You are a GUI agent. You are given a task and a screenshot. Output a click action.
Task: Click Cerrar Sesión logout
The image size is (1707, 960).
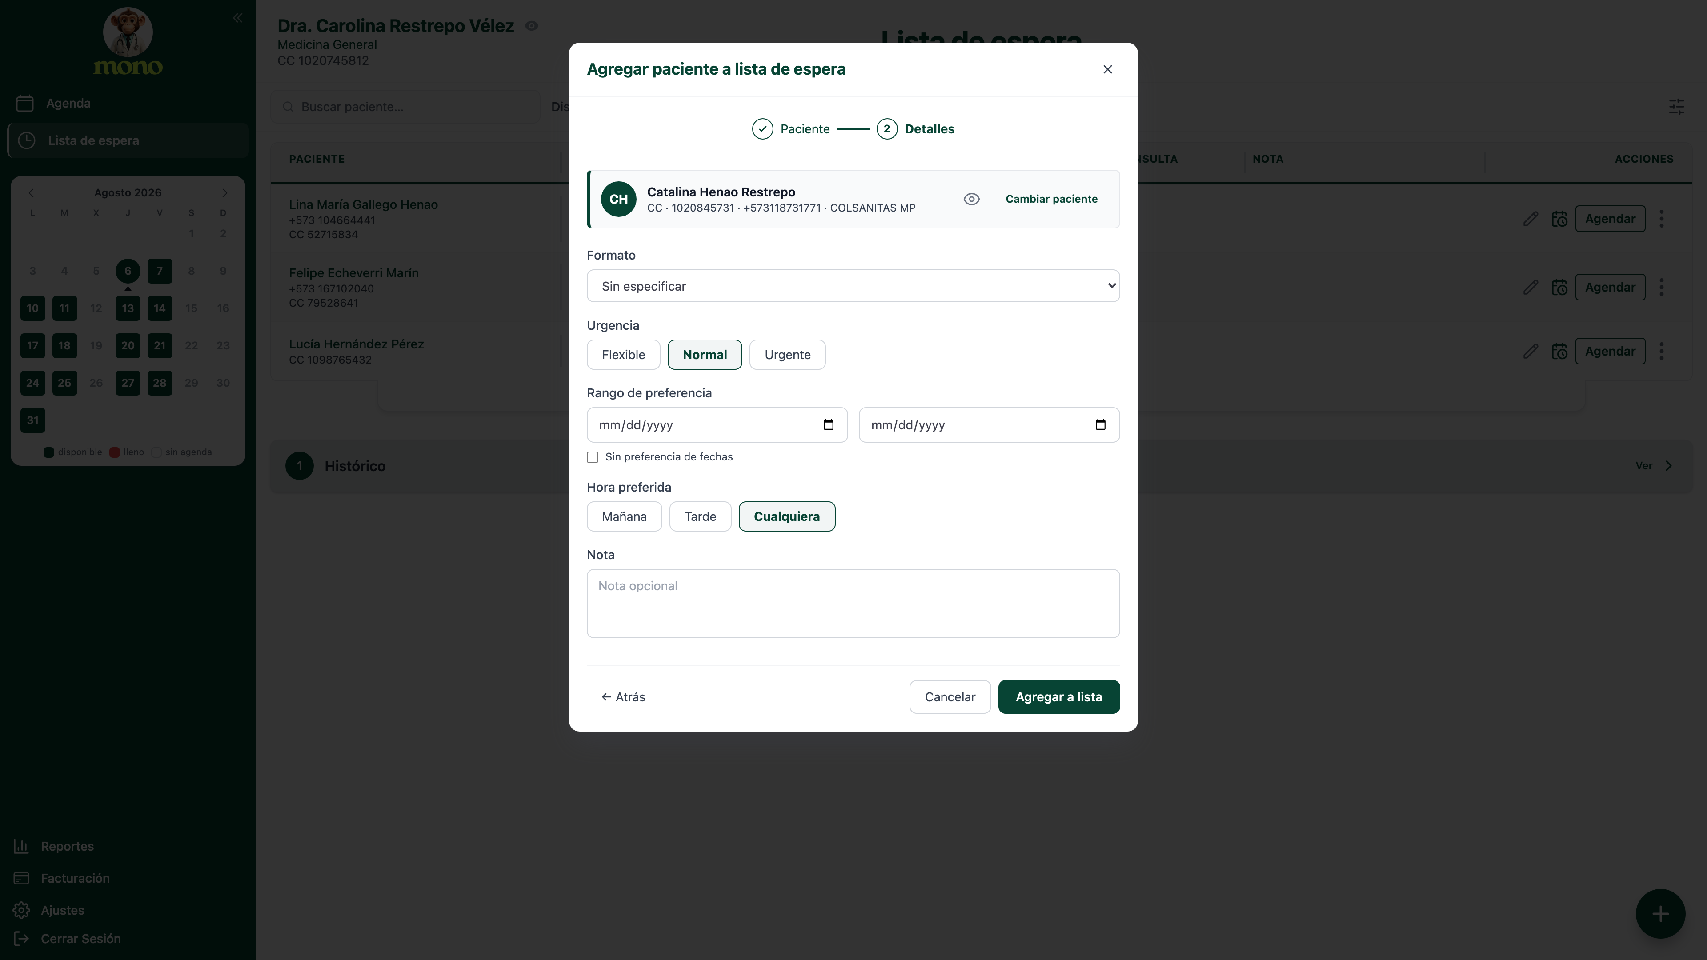(x=67, y=939)
